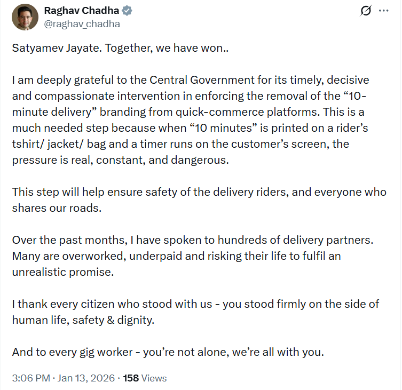
Task: Open the Grok explain-this-post icon
Action: click(366, 11)
